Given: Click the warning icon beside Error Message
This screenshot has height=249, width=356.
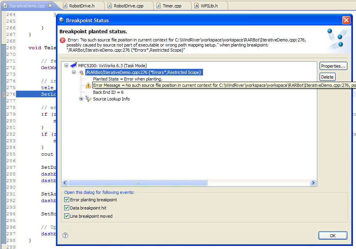Looking at the screenshot, I should [x=88, y=86].
